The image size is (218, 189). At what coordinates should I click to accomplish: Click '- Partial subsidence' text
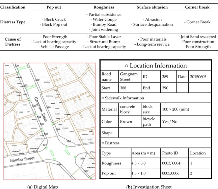coord(104,15)
